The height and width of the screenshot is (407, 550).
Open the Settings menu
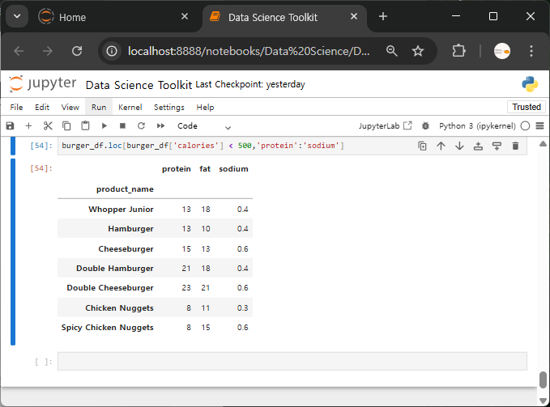(169, 107)
